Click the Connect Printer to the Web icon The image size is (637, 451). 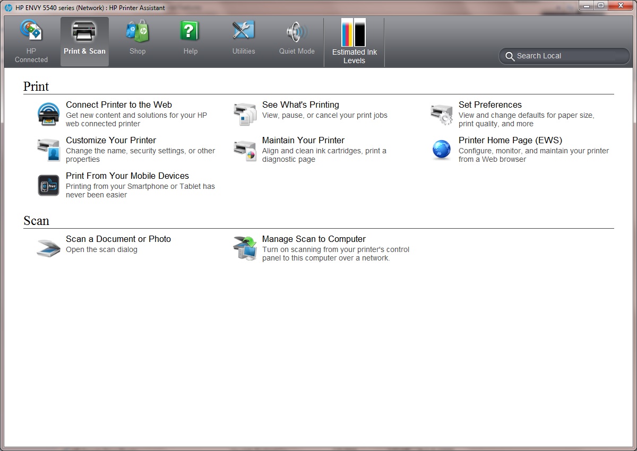[x=49, y=114]
